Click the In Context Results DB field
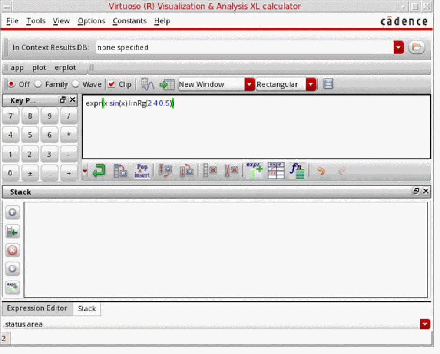 tap(245, 47)
